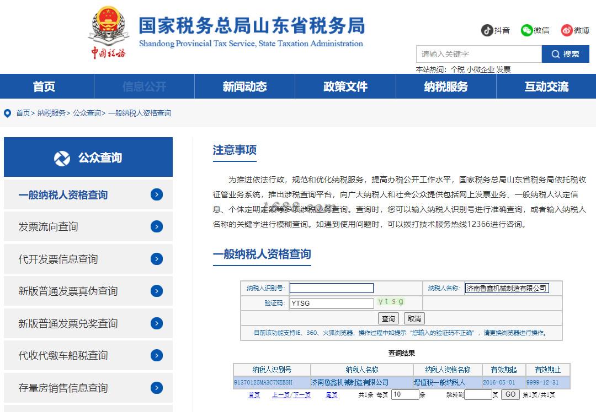
Task: Click hot word 发票
Action: (503, 69)
